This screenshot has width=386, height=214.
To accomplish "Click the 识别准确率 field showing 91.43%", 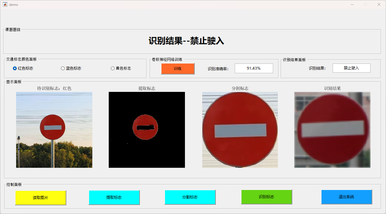I will (x=254, y=68).
